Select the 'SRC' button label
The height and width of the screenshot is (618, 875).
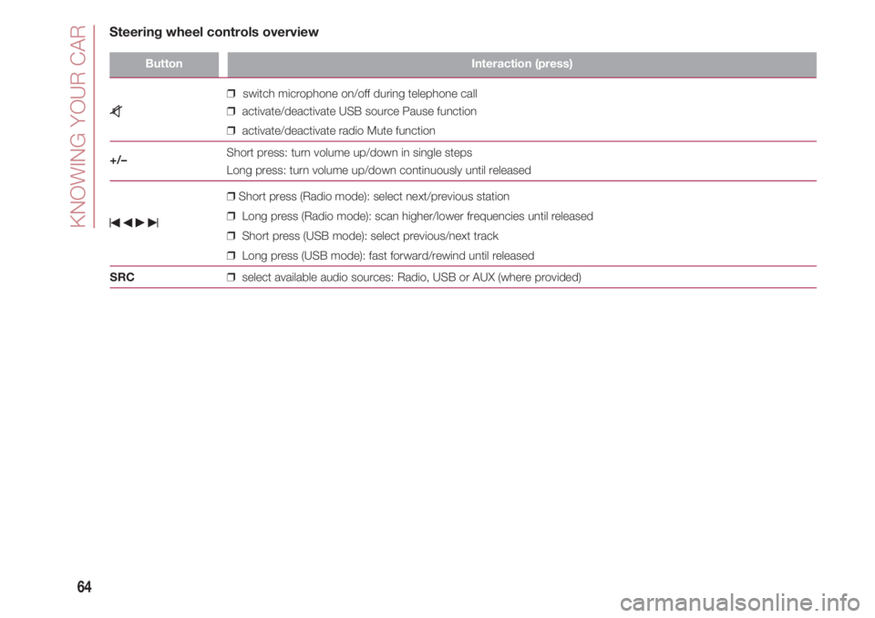click(x=121, y=277)
